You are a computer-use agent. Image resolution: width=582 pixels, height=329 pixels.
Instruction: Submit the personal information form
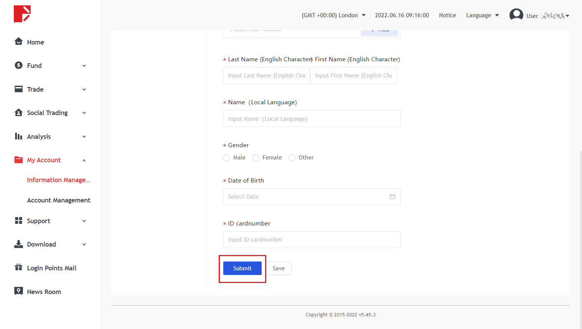point(242,268)
